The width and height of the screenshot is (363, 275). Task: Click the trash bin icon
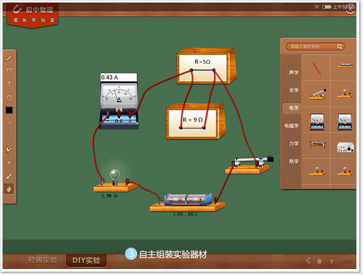(319, 261)
